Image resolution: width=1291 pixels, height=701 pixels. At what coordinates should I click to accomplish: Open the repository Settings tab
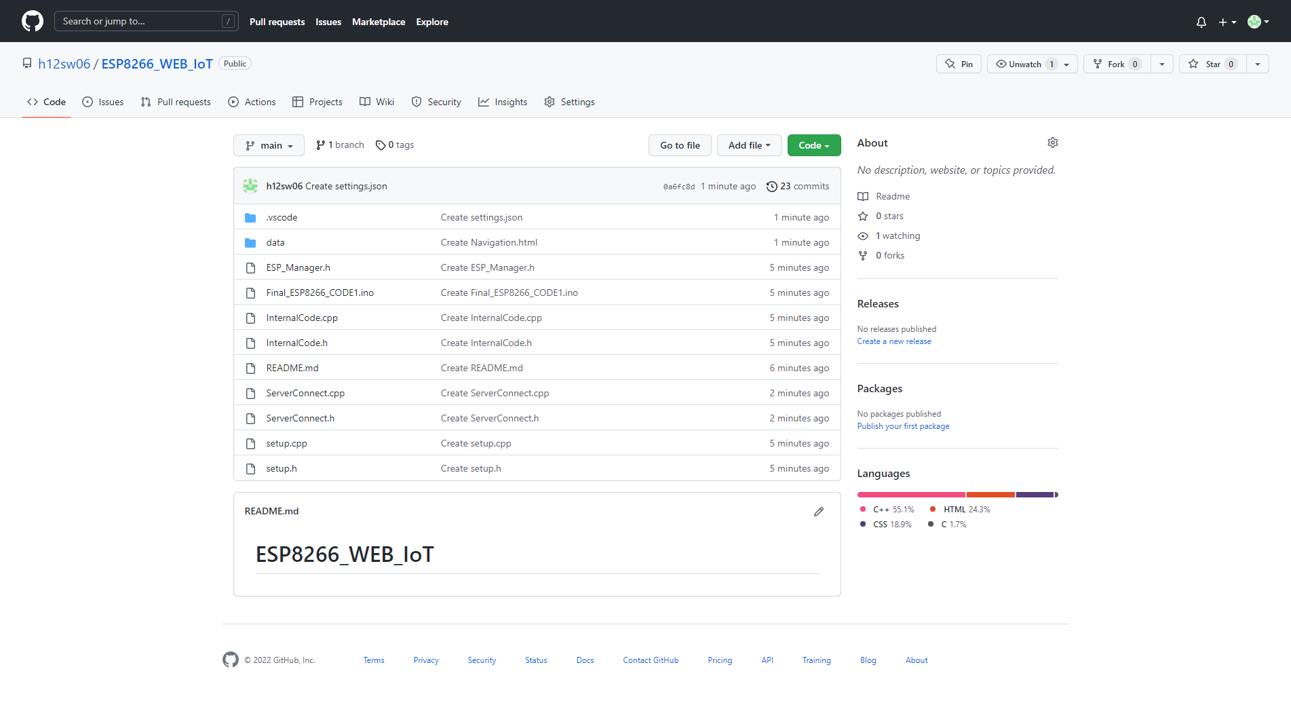[570, 102]
